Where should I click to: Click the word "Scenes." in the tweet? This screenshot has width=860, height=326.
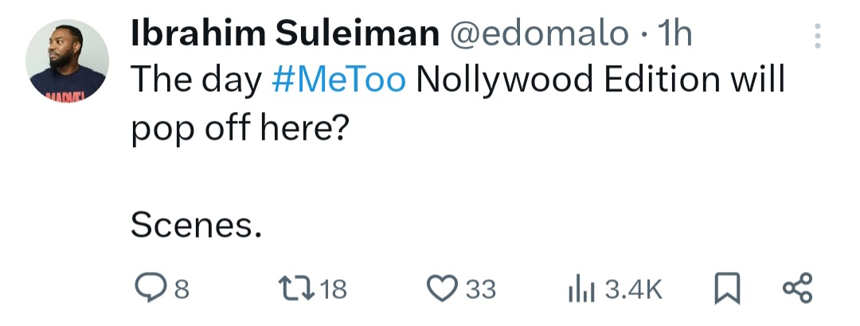click(x=195, y=227)
